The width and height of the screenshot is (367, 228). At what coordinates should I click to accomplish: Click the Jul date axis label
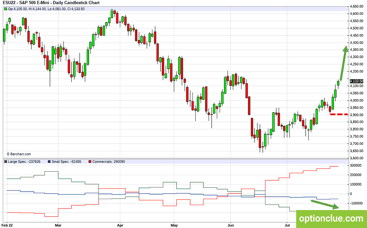coord(287,226)
